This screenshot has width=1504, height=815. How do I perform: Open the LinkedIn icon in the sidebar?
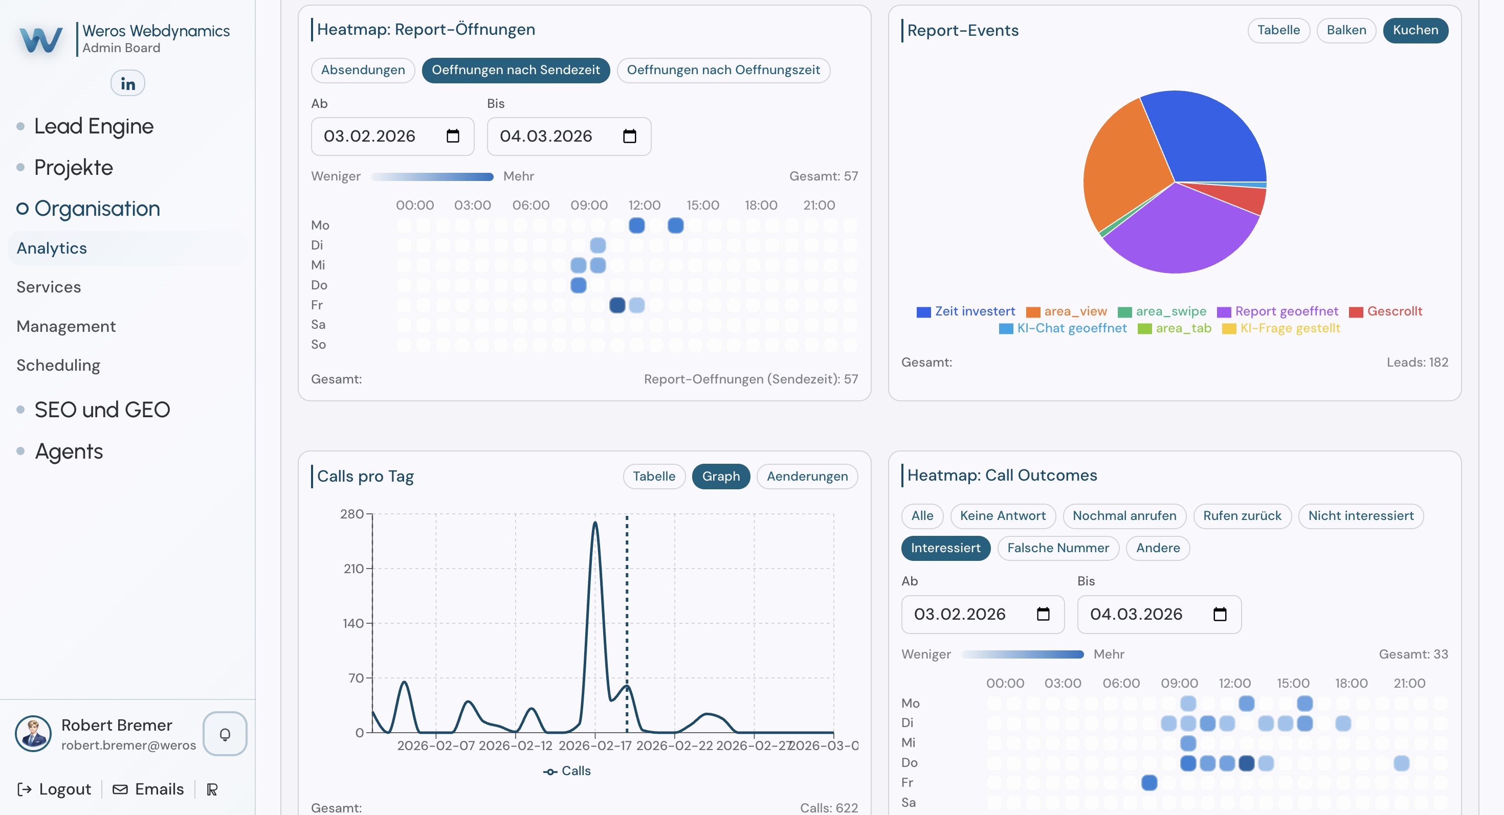pos(127,83)
